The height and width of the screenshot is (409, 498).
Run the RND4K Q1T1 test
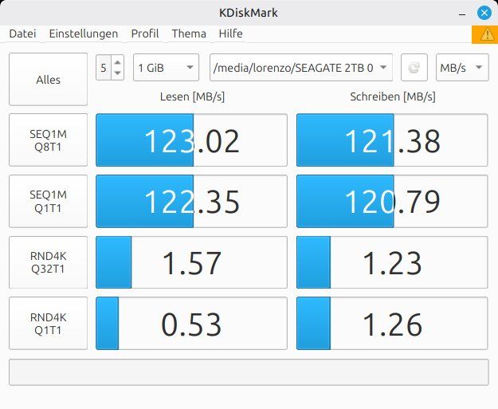[x=49, y=324]
